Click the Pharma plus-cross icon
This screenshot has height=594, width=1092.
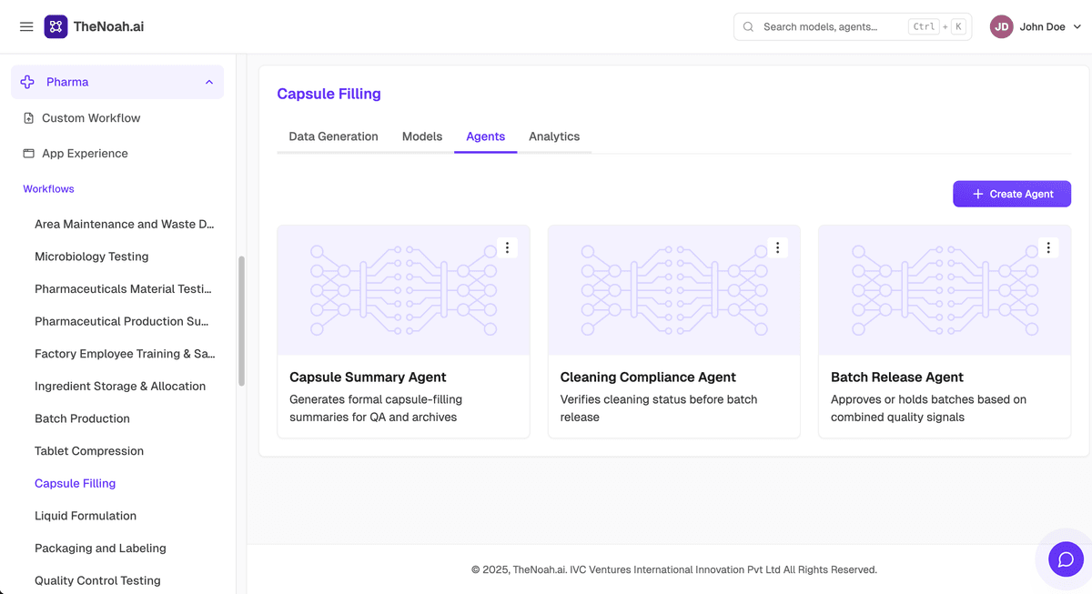click(27, 82)
